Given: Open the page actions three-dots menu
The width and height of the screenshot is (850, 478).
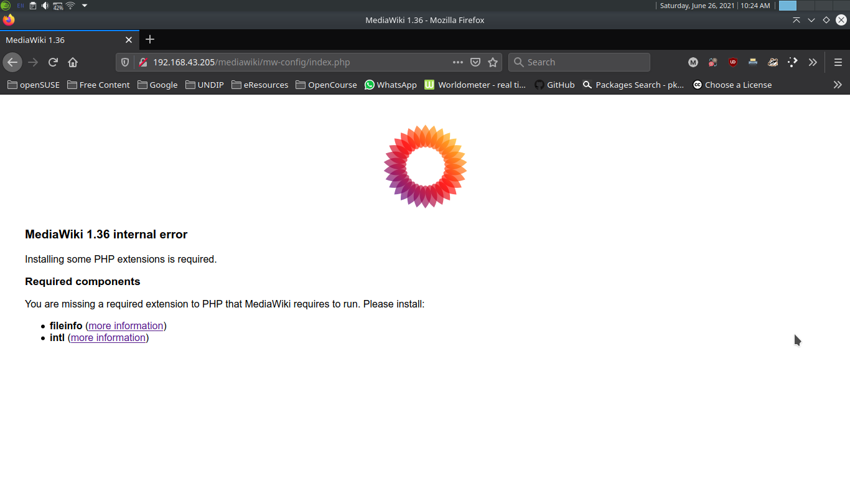Looking at the screenshot, I should coord(458,62).
